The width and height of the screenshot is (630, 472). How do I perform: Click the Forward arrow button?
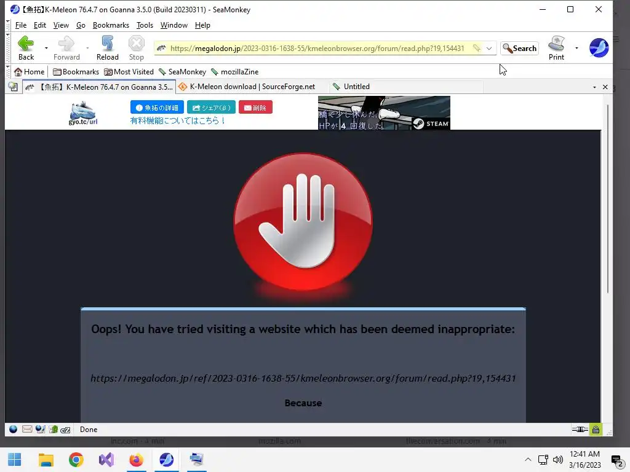click(x=66, y=48)
